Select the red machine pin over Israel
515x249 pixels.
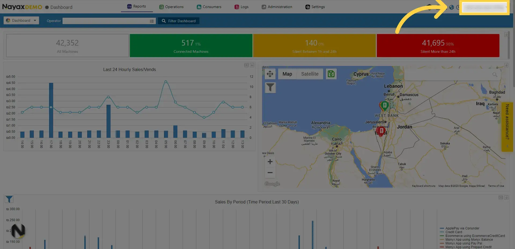(x=381, y=131)
